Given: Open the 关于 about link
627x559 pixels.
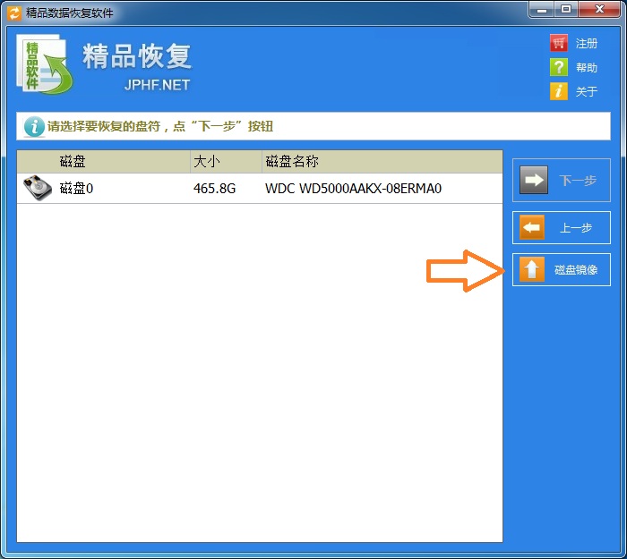Looking at the screenshot, I should click(587, 92).
